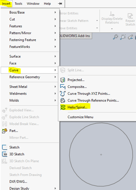Click the Composite curve icon

[63, 87]
